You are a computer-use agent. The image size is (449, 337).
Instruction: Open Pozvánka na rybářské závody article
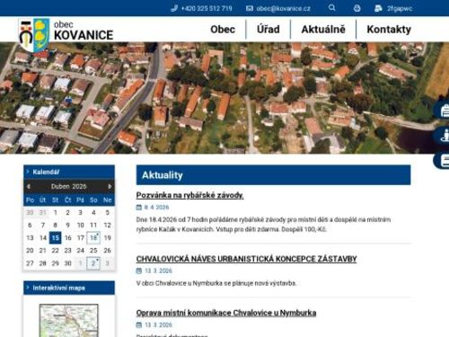[x=189, y=195]
